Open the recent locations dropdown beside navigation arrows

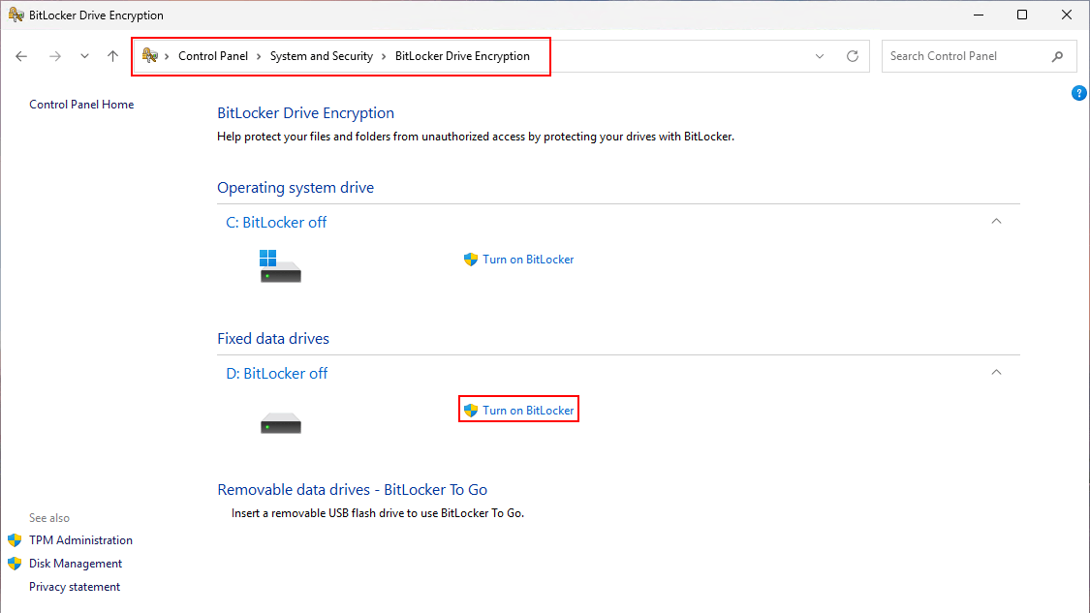(x=84, y=56)
